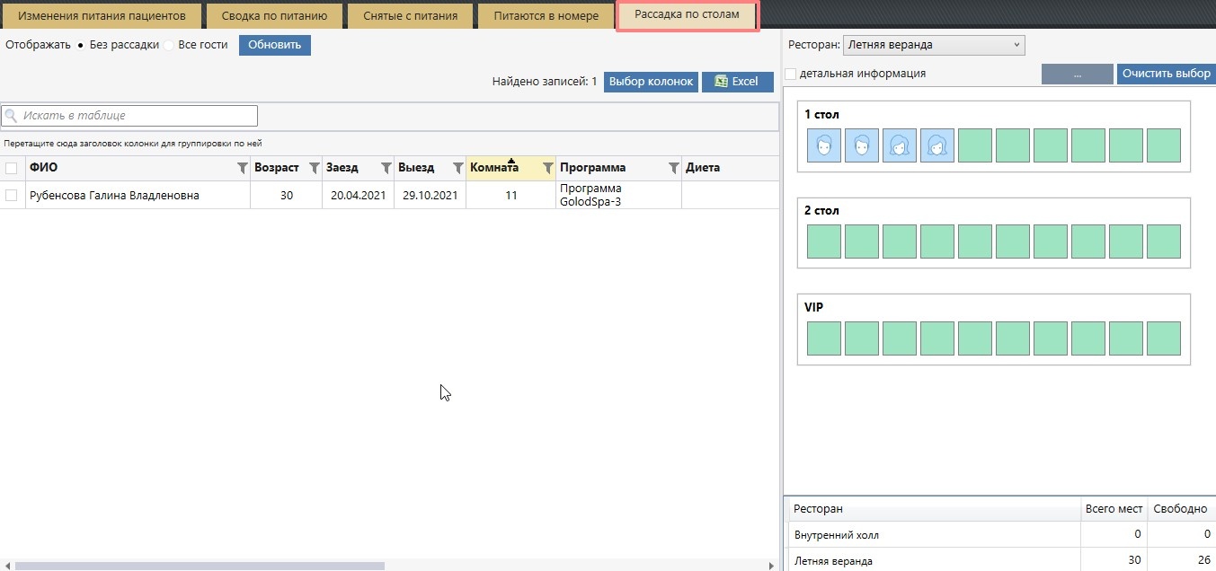
Task: Click the filter icon in Программа column
Action: 673,168
